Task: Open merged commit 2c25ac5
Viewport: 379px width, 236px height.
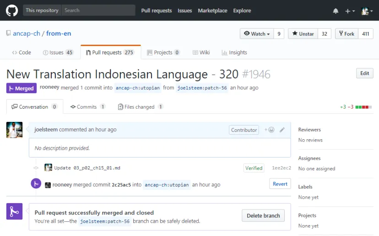Action: (121, 185)
